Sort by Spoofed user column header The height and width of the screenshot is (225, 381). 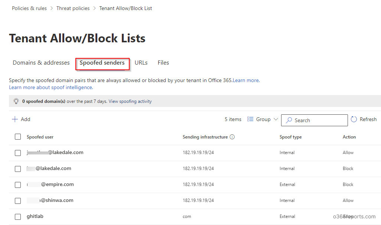click(40, 137)
